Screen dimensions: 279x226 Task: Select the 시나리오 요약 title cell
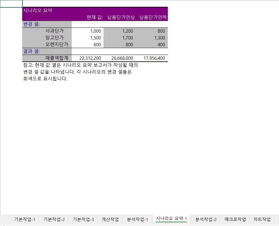[38, 10]
